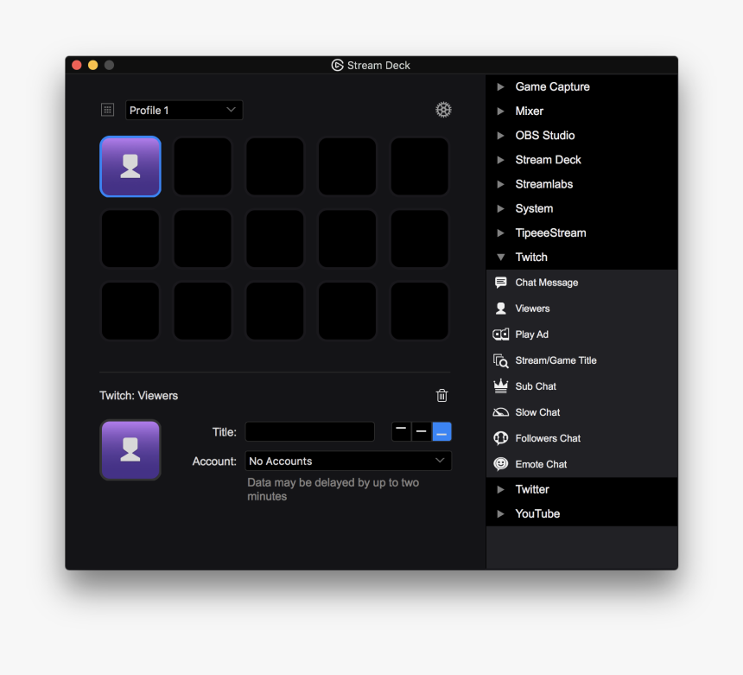Click the Slow Chat action icon

coord(501,412)
